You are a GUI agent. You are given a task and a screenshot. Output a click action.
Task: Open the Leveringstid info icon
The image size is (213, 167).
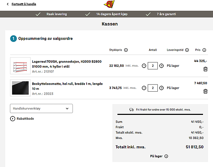click(x=187, y=50)
